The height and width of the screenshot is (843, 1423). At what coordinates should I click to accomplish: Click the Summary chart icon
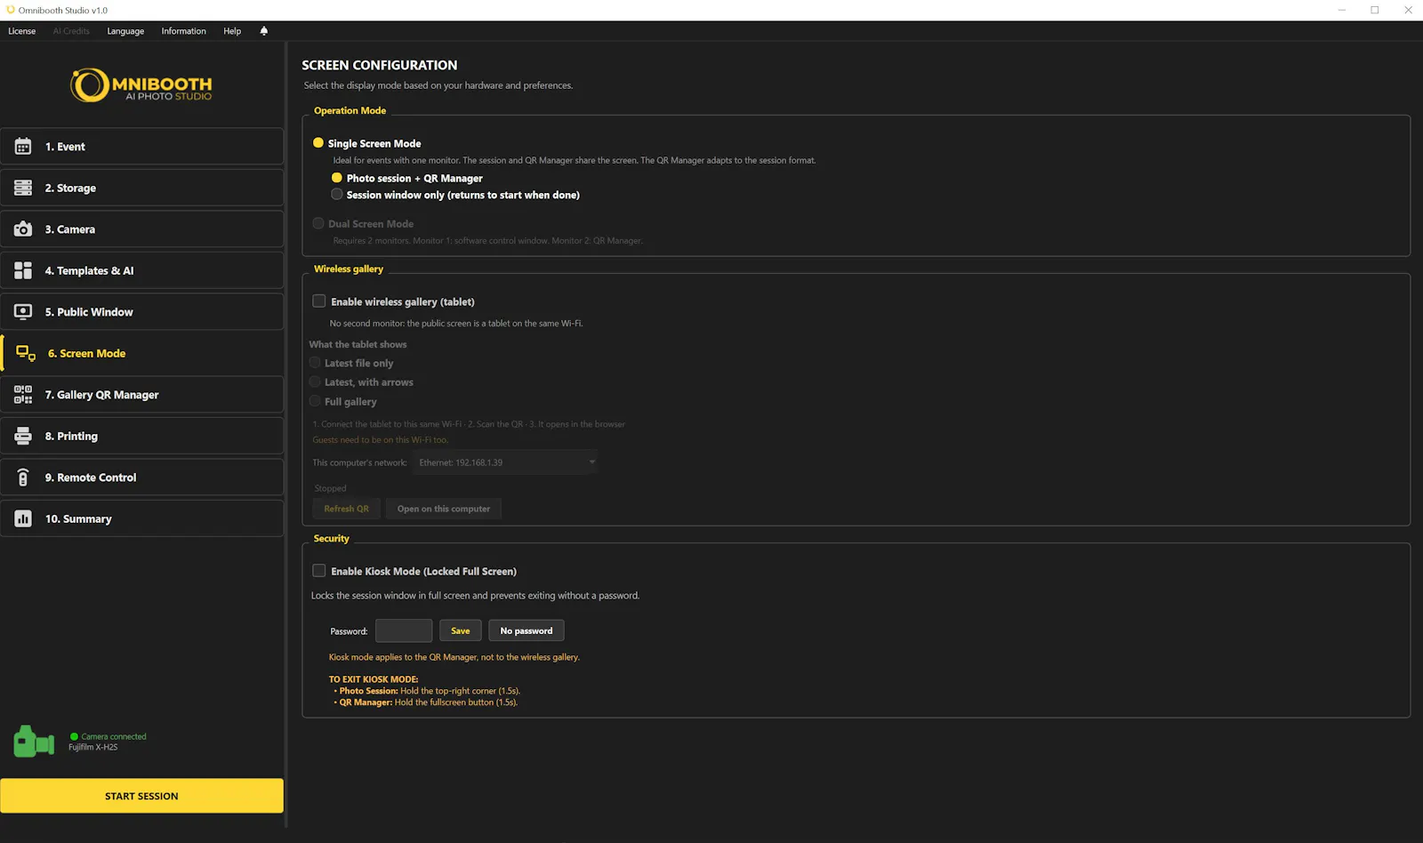click(x=23, y=518)
